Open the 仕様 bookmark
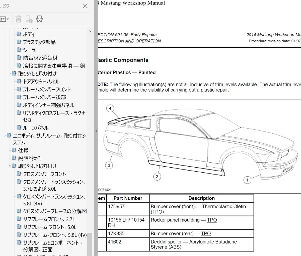 coord(23,150)
